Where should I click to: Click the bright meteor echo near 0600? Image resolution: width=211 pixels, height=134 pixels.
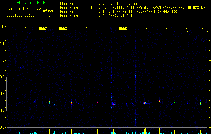201,104
